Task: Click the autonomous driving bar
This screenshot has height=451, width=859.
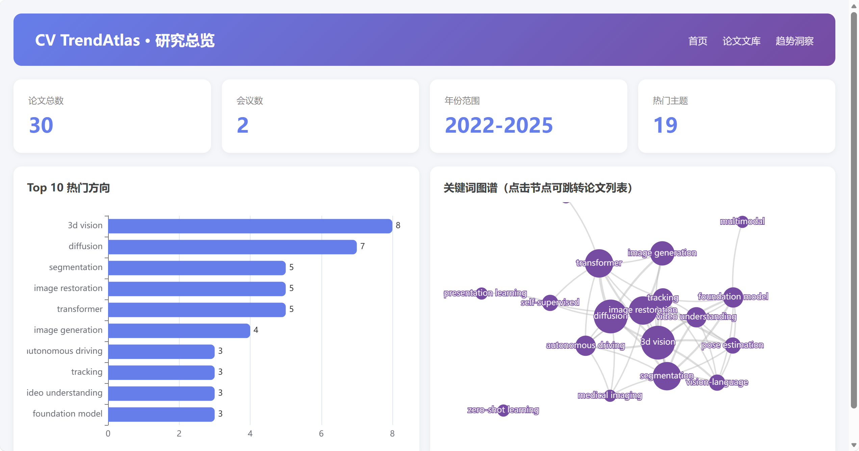Action: pyautogui.click(x=161, y=351)
